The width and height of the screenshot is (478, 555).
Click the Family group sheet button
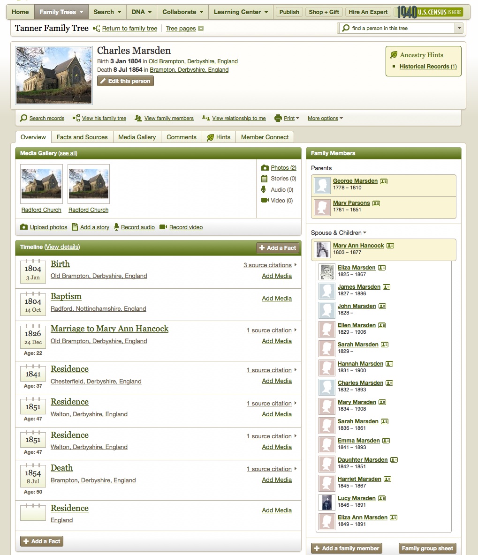427,548
